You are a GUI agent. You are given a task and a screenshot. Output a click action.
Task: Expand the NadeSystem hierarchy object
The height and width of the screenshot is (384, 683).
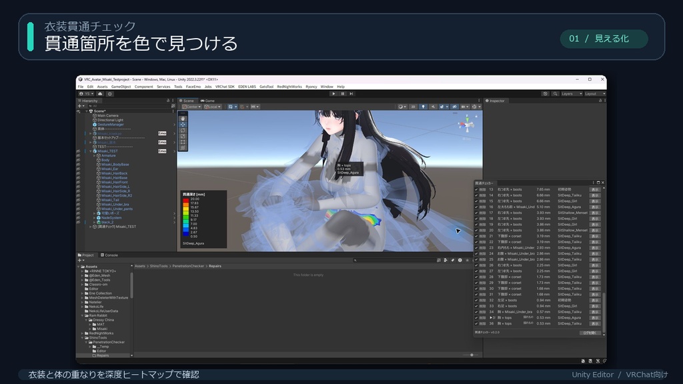click(x=95, y=218)
